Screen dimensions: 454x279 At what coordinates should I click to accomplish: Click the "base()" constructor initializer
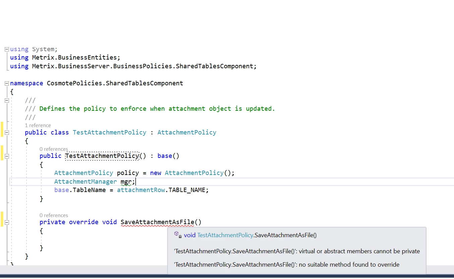[x=169, y=156]
